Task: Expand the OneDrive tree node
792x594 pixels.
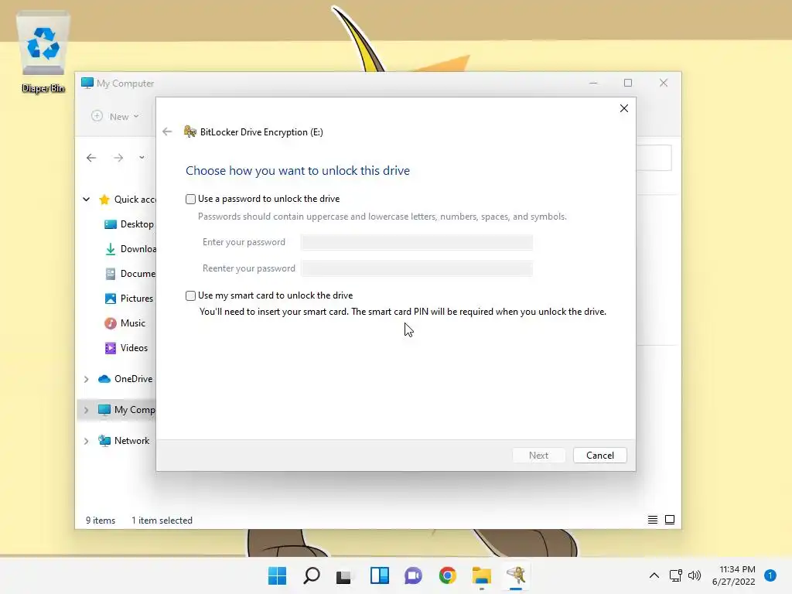Action: click(87, 379)
